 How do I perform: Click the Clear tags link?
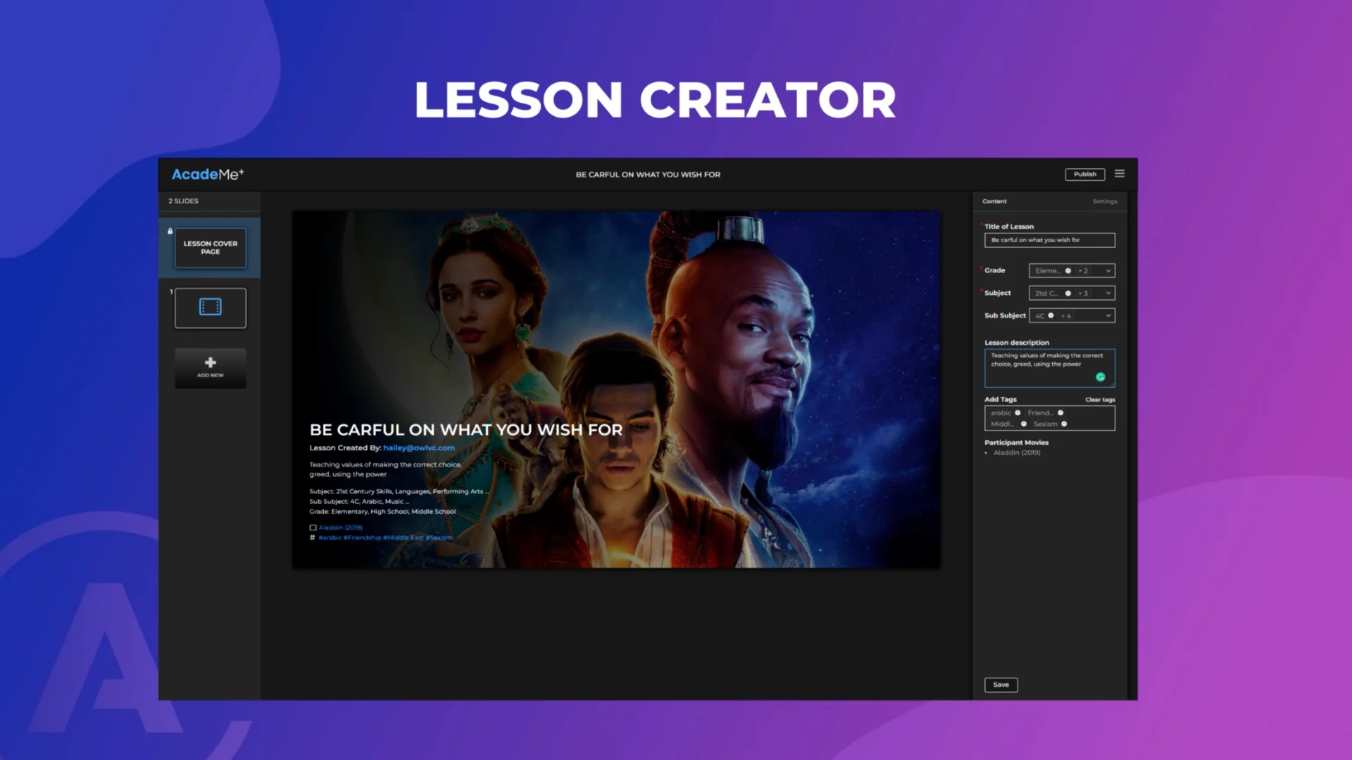pos(1099,399)
